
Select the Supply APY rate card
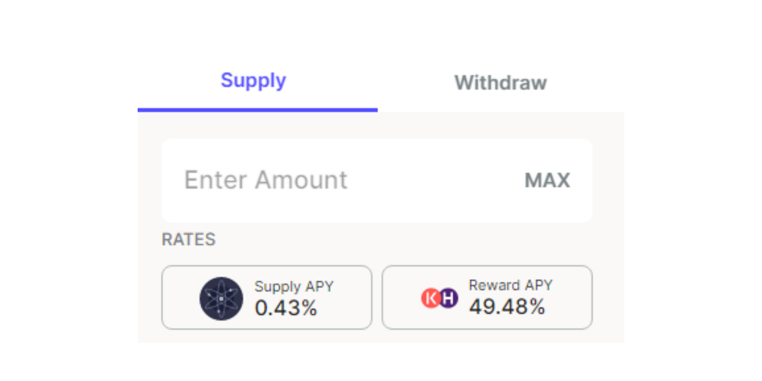coord(267,297)
